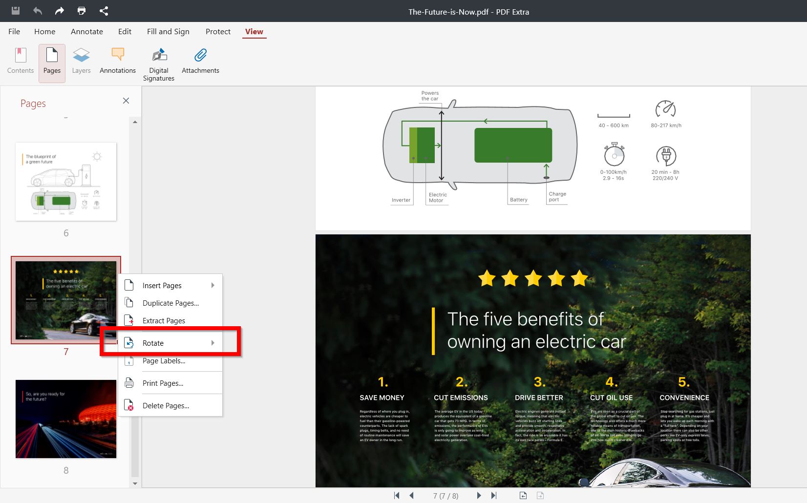Toggle the Contents panel button
807x503 pixels.
[x=21, y=62]
